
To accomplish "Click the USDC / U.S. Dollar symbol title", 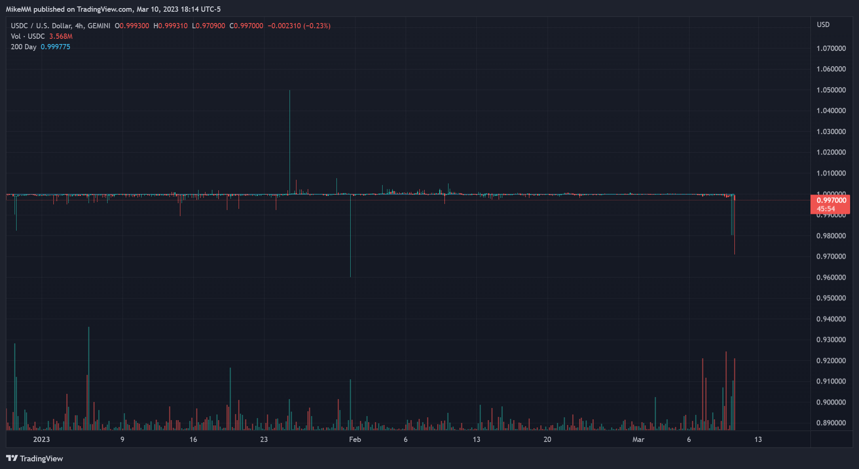I will click(61, 26).
